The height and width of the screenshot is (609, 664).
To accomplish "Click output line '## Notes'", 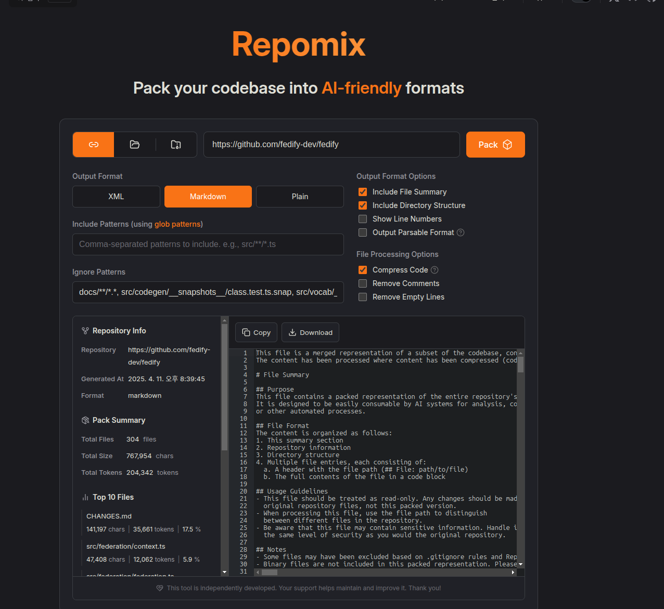I will click(x=271, y=550).
